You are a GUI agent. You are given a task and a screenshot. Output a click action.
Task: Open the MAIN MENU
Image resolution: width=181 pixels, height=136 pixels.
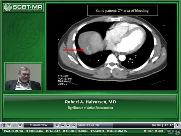tap(13, 131)
